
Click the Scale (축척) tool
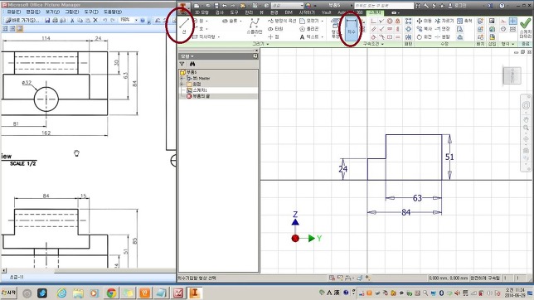464,21
